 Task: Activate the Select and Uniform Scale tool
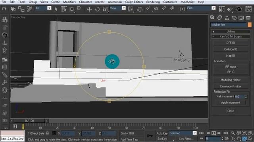105,9
